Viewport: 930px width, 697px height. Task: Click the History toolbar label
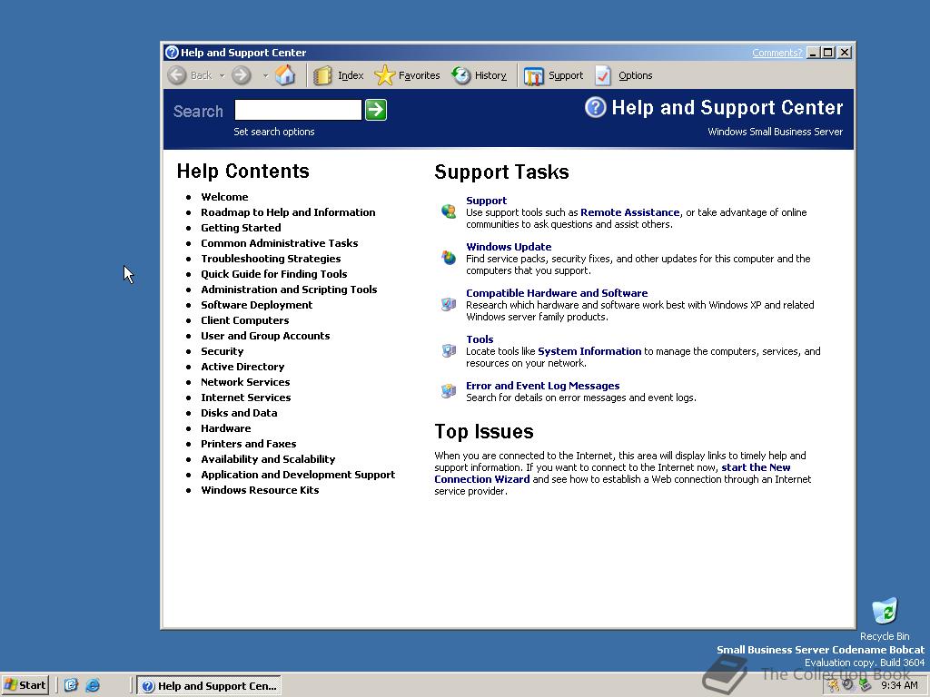[x=490, y=75]
